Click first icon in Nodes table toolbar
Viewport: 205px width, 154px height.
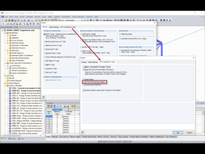click(48, 106)
